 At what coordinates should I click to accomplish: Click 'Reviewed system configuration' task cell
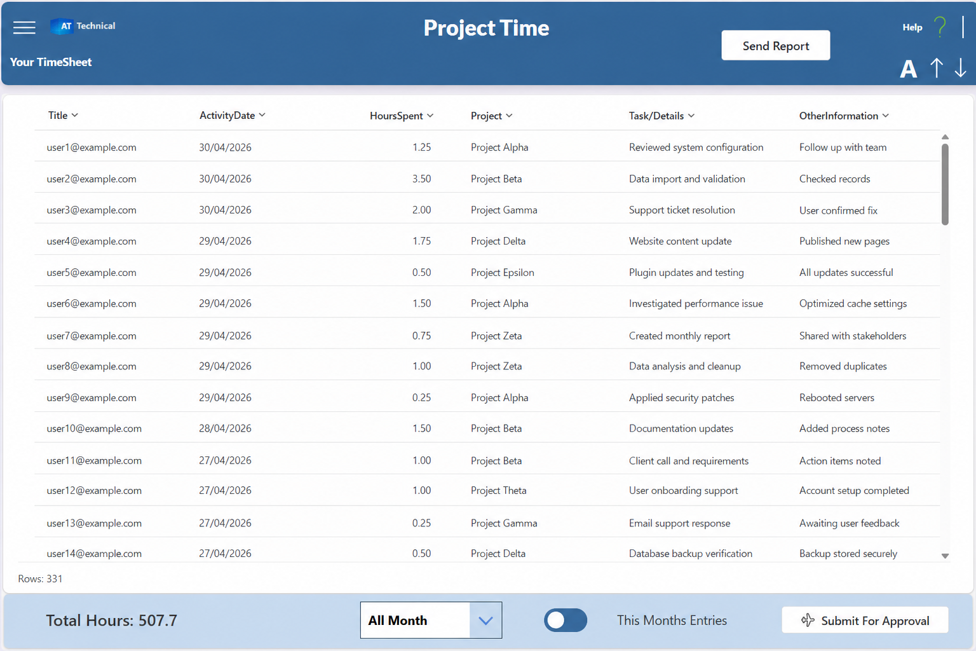tap(696, 147)
